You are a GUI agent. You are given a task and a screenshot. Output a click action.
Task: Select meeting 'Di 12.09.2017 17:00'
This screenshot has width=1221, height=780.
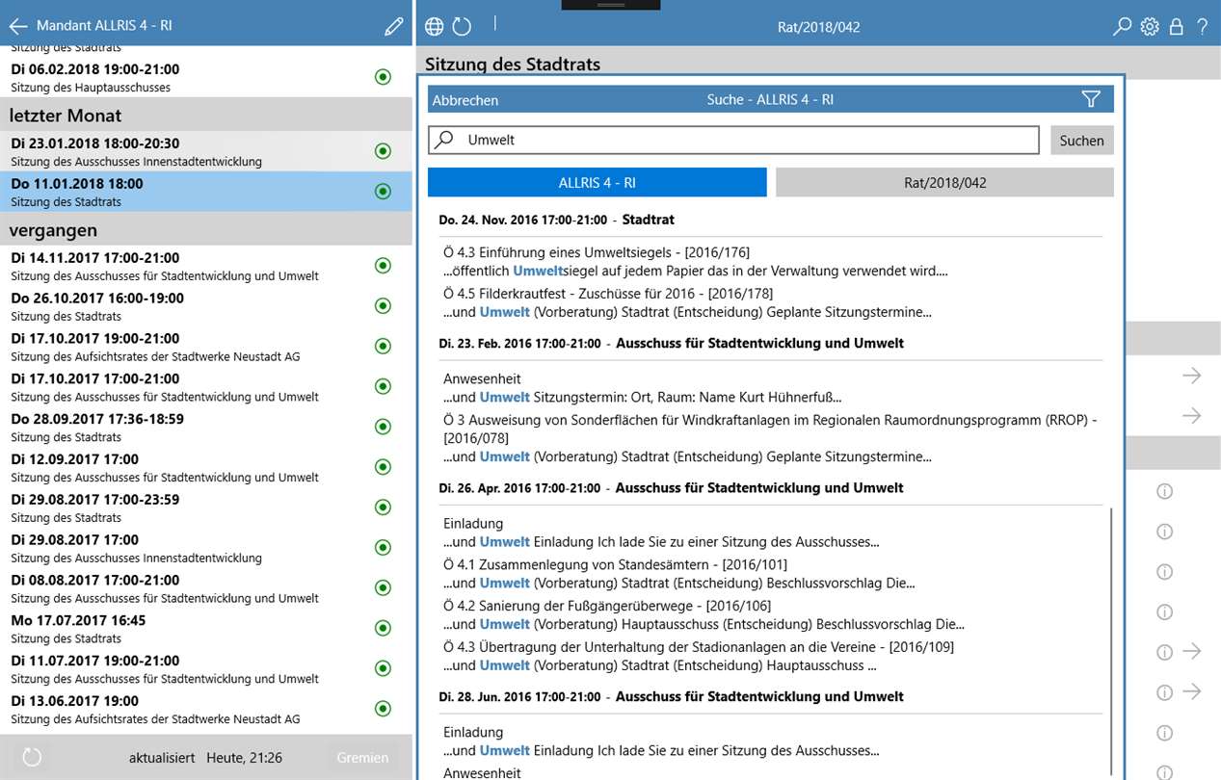pos(206,467)
